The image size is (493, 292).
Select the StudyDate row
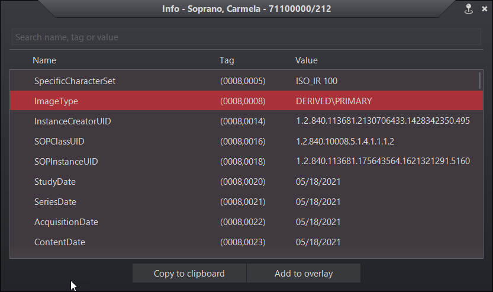click(x=55, y=182)
